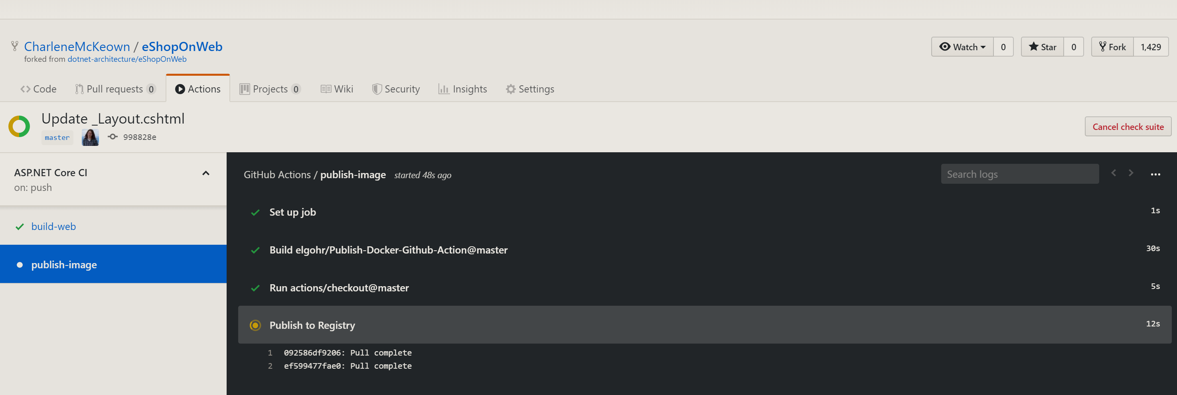This screenshot has height=395, width=1177.
Task: Open the Insights tab
Action: 463,89
